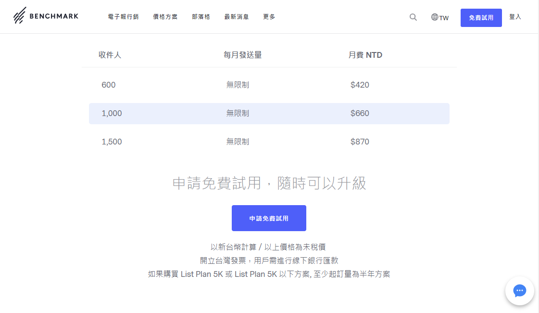The width and height of the screenshot is (539, 313).
Task: Select the highlighted 1,000 recipients row
Action: (269, 114)
